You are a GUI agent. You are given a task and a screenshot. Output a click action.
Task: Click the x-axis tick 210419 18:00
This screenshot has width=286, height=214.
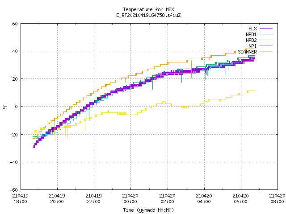(20, 199)
